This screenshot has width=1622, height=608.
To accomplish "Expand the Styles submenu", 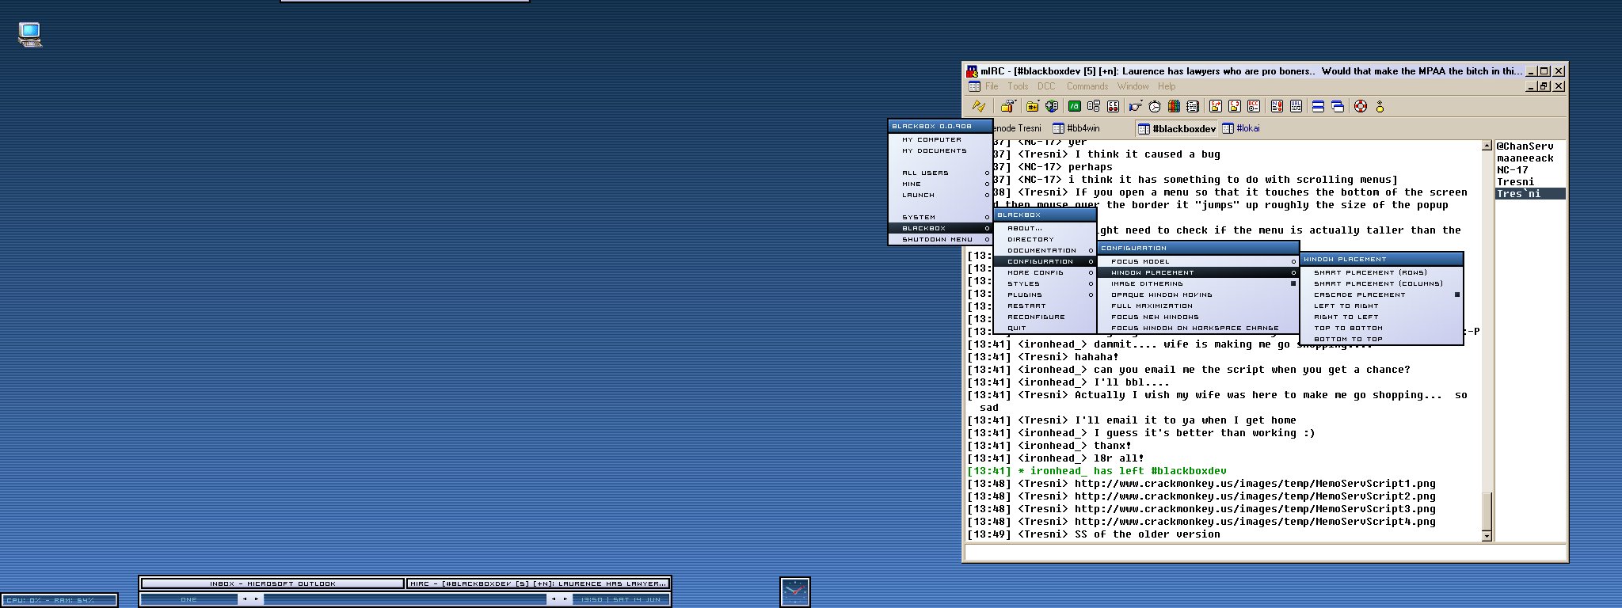I will pos(1045,283).
